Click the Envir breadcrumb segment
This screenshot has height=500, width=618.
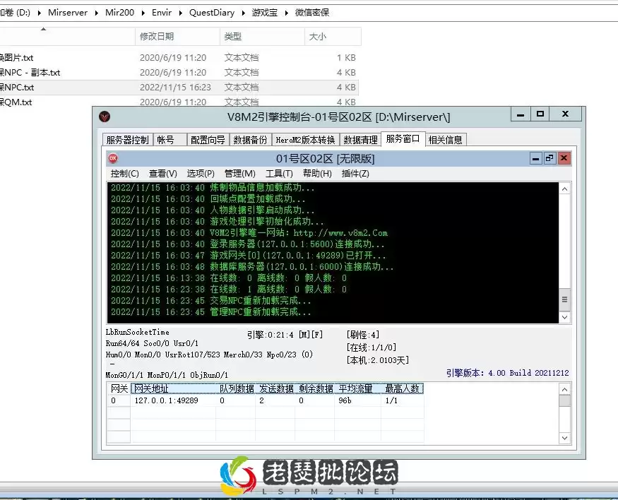pyautogui.click(x=162, y=13)
